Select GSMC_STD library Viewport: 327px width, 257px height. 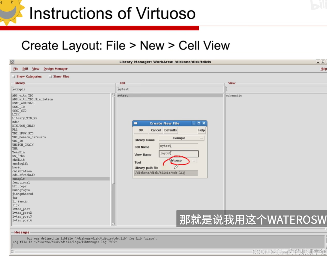point(19,111)
